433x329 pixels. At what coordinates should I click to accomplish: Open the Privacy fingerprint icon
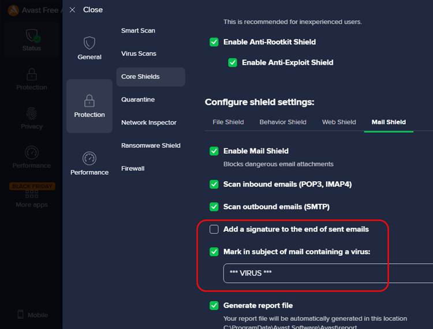tap(32, 114)
